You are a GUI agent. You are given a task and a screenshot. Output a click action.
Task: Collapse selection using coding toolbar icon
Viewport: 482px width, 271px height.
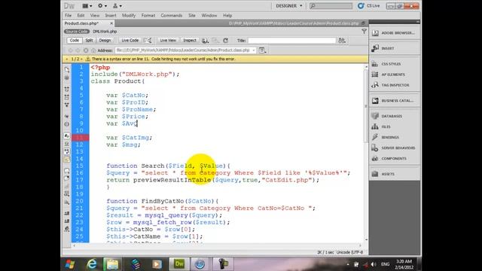point(67,97)
